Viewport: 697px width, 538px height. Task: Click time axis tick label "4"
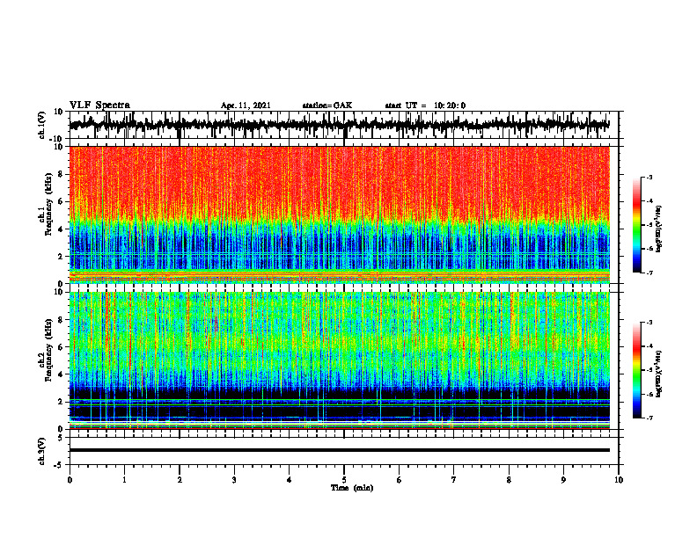[290, 480]
